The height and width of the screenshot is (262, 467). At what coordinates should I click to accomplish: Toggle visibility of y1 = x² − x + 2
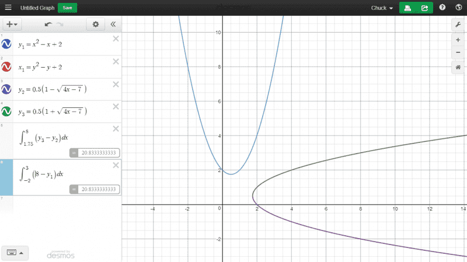[x=6, y=45]
